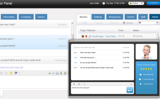160x99 pixels.
Task: Click the Status column header
Action: (x=136, y=30)
